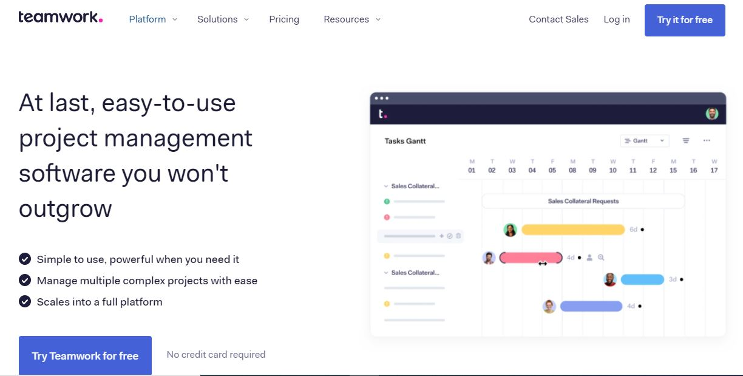
Task: Select the blue Gantt task bar
Action: pyautogui.click(x=642, y=279)
